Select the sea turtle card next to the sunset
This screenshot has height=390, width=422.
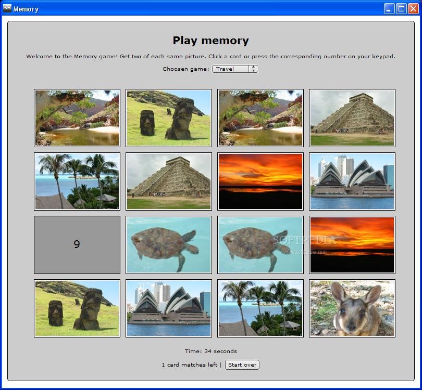click(x=260, y=245)
